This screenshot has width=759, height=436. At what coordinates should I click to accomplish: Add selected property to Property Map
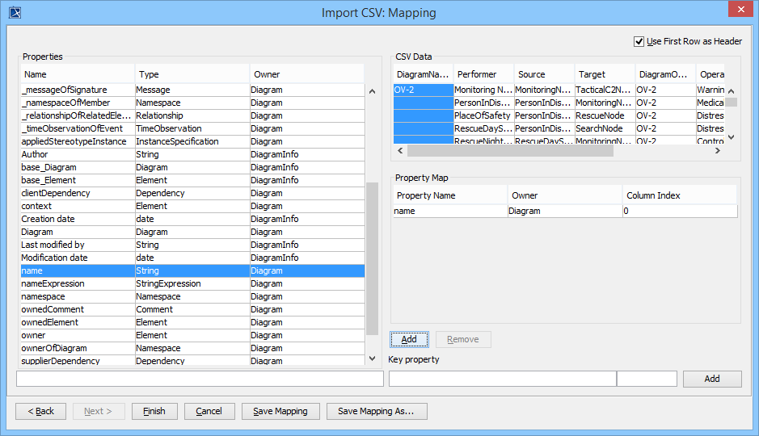(x=409, y=339)
